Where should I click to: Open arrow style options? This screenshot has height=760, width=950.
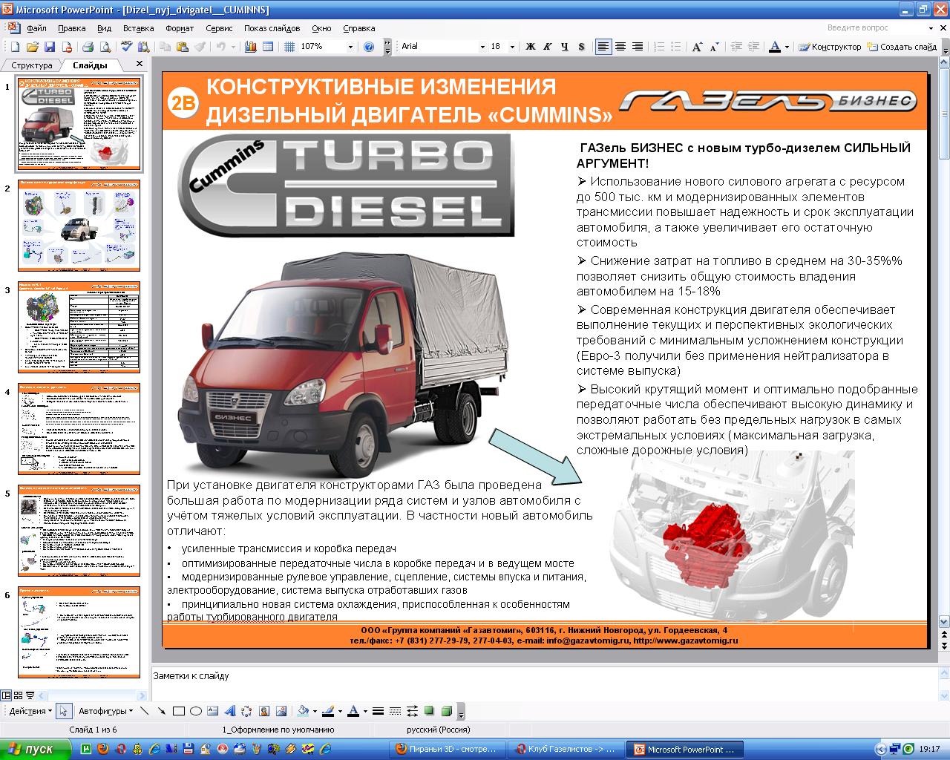412,711
